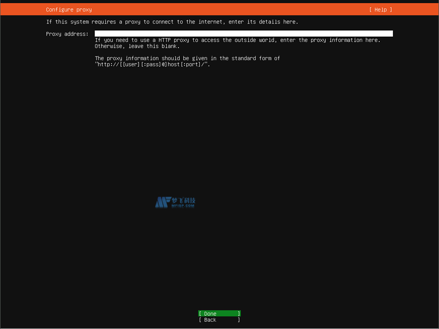The height and width of the screenshot is (329, 439).
Task: Activate Back to revisit previous step
Action: click(219, 320)
